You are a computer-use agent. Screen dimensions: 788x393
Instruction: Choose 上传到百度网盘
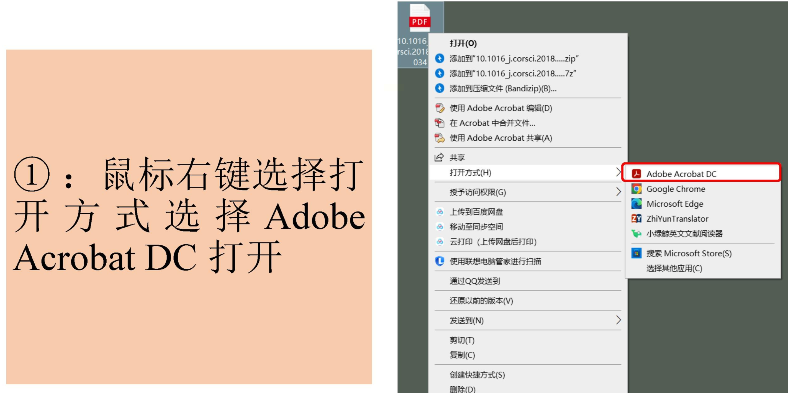coord(528,212)
